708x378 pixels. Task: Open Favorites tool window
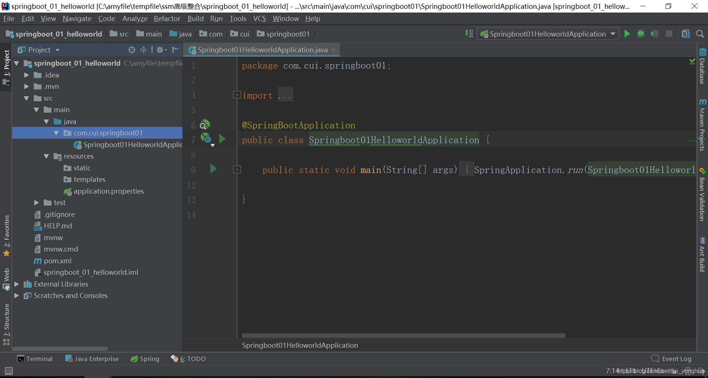click(7, 235)
